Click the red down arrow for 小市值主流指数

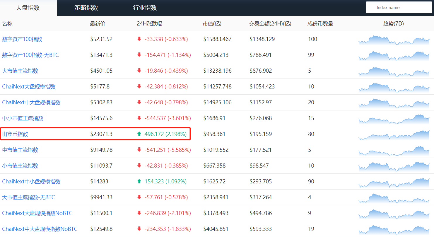[139, 166]
